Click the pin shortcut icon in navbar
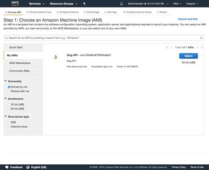The height and width of the screenshot is (170, 209). tap(84, 4)
